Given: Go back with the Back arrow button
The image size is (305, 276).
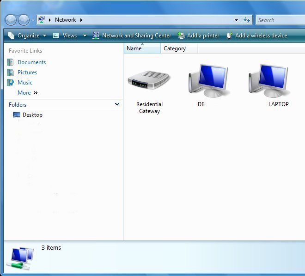Looking at the screenshot, I should 11,20.
